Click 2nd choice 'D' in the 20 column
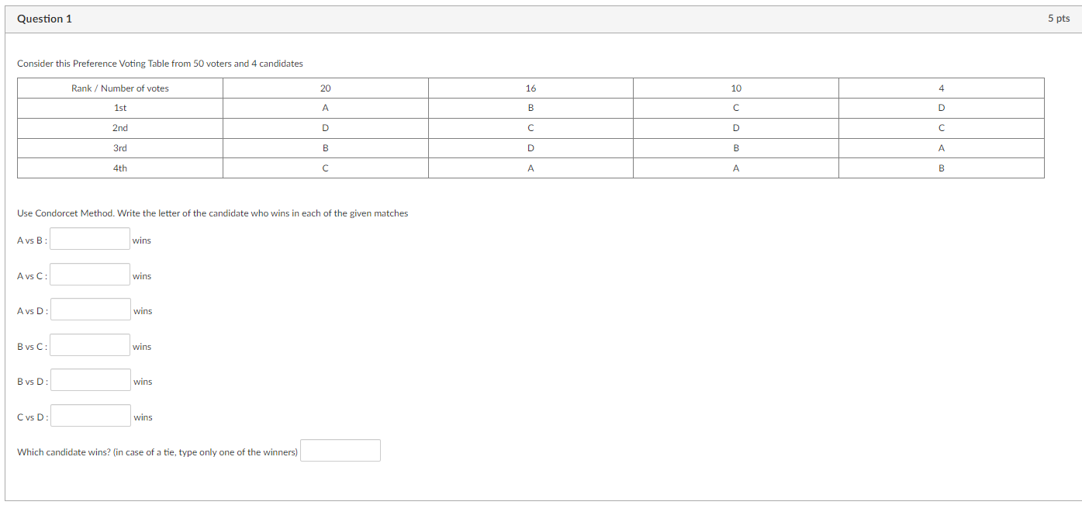Viewport: 1082px width, 512px height. 326,128
